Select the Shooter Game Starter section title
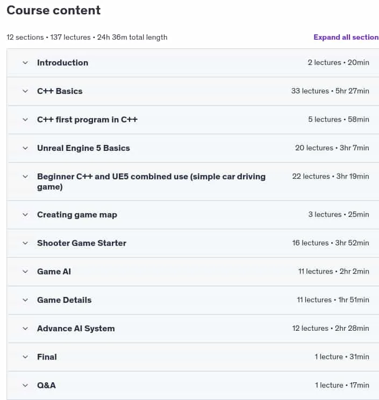Screen dimensions: 379x400 click(82, 243)
